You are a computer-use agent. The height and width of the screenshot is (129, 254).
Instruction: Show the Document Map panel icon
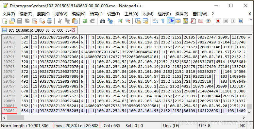click(x=186, y=21)
